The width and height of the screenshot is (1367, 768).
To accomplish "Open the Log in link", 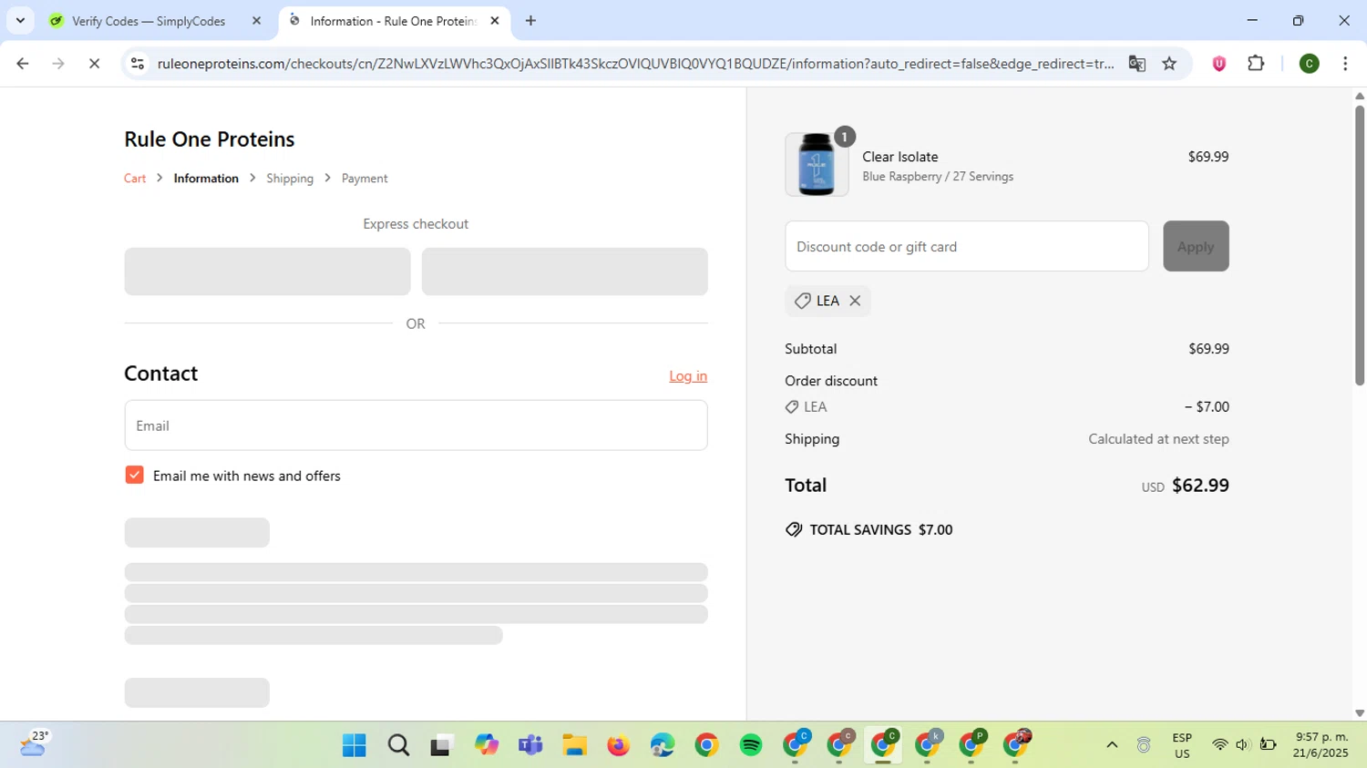I will 688,375.
